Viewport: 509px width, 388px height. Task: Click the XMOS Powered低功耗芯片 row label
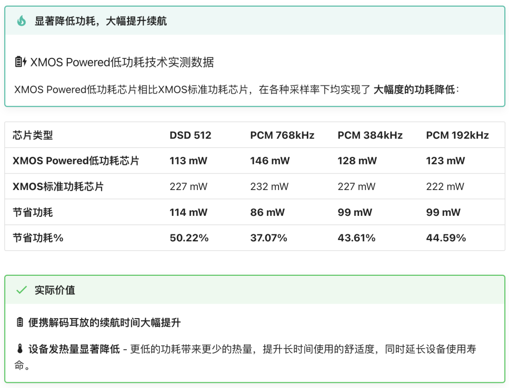tap(76, 161)
